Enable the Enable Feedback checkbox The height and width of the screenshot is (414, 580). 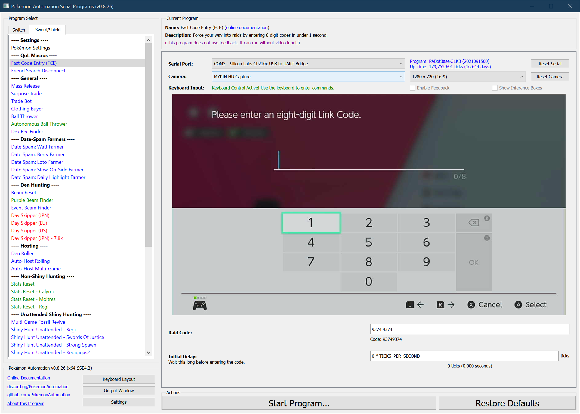[x=413, y=88]
